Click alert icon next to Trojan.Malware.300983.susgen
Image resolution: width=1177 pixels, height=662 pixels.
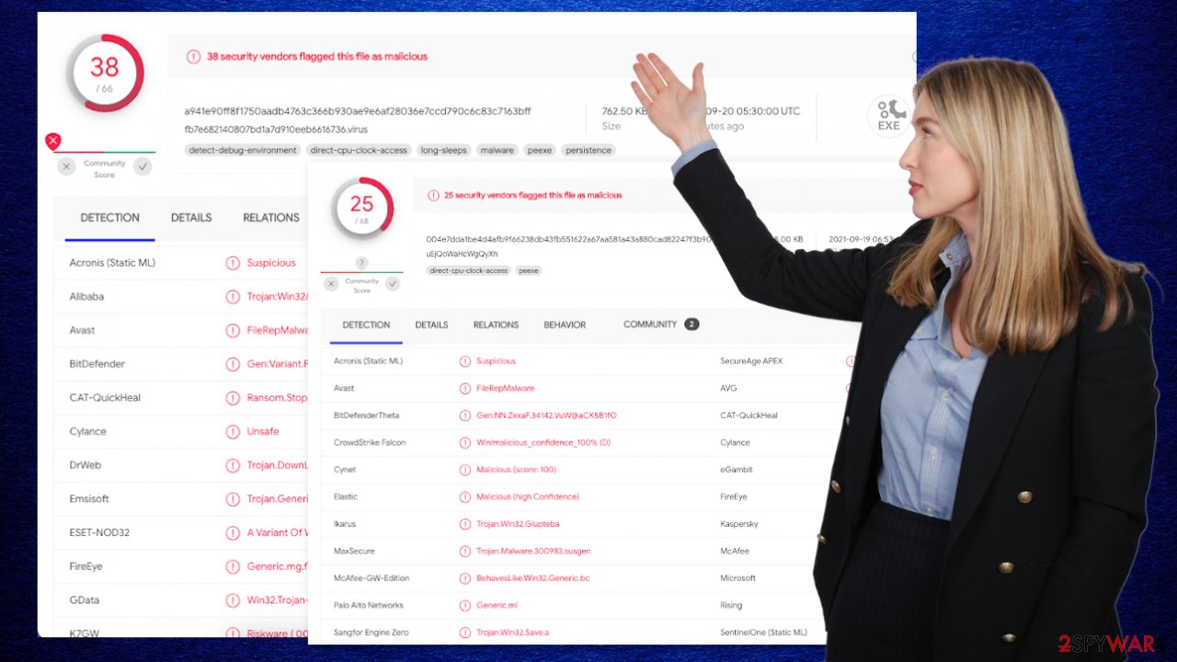tap(465, 551)
